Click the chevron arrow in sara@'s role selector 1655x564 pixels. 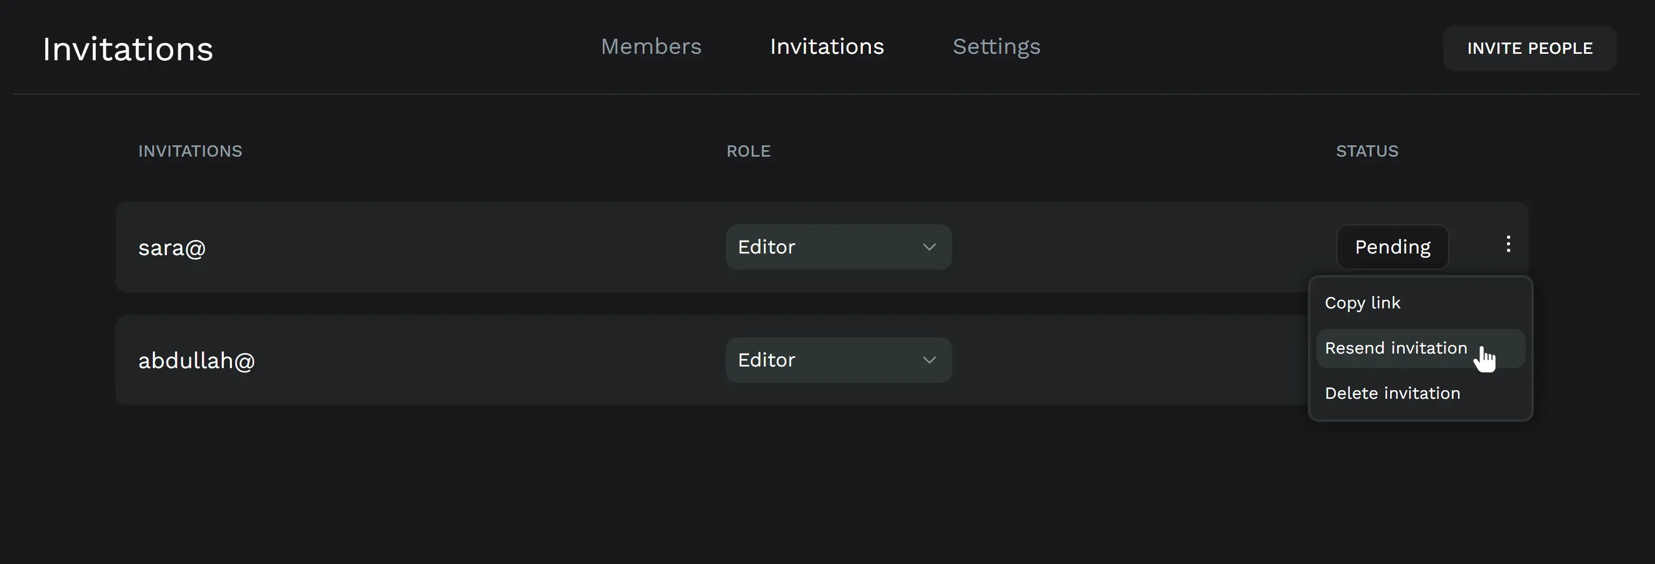coord(928,248)
